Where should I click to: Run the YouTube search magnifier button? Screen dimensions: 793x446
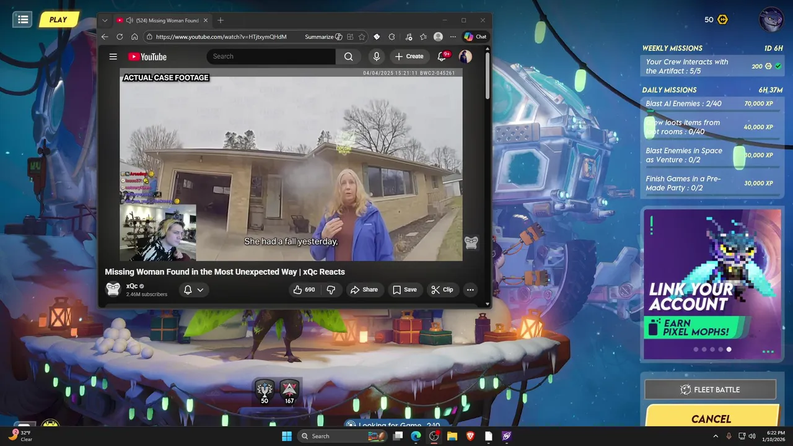tap(348, 56)
